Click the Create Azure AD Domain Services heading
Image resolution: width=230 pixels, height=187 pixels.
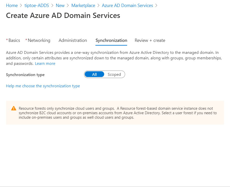coord(63,15)
